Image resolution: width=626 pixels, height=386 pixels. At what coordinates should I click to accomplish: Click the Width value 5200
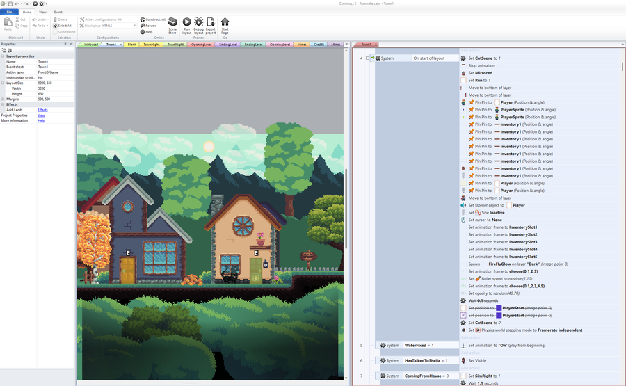pyautogui.click(x=56, y=88)
